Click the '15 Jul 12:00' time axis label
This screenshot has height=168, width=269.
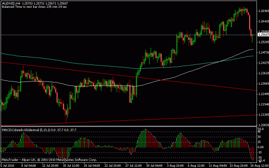pos(71,165)
